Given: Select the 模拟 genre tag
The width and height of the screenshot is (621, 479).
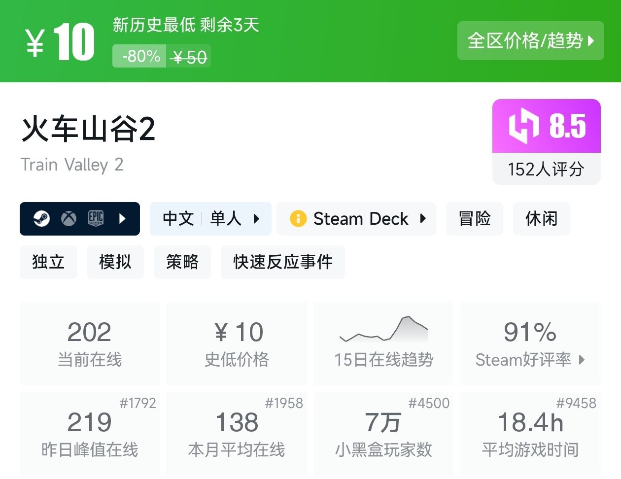Looking at the screenshot, I should [115, 262].
